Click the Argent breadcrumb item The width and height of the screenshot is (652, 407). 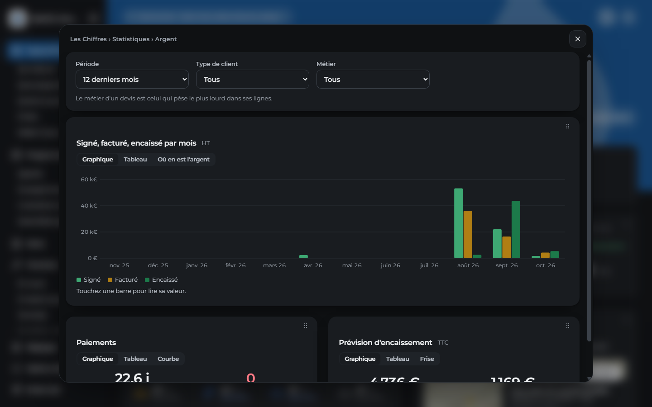click(x=166, y=39)
